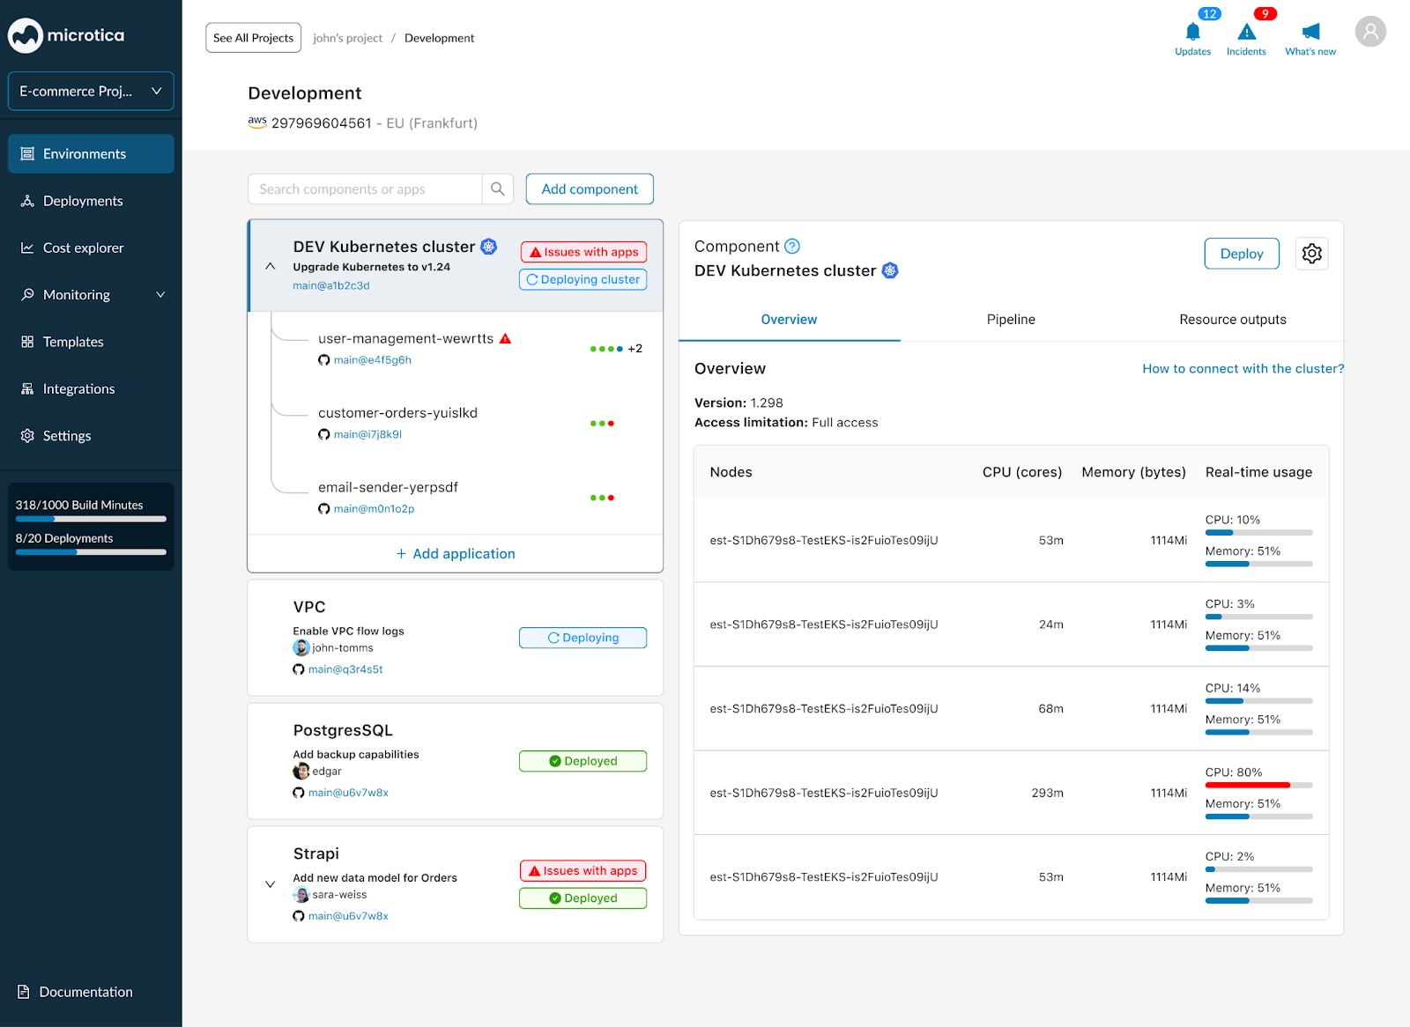1410x1027 pixels.
Task: Open How to connect with the cluster link
Action: coord(1243,368)
